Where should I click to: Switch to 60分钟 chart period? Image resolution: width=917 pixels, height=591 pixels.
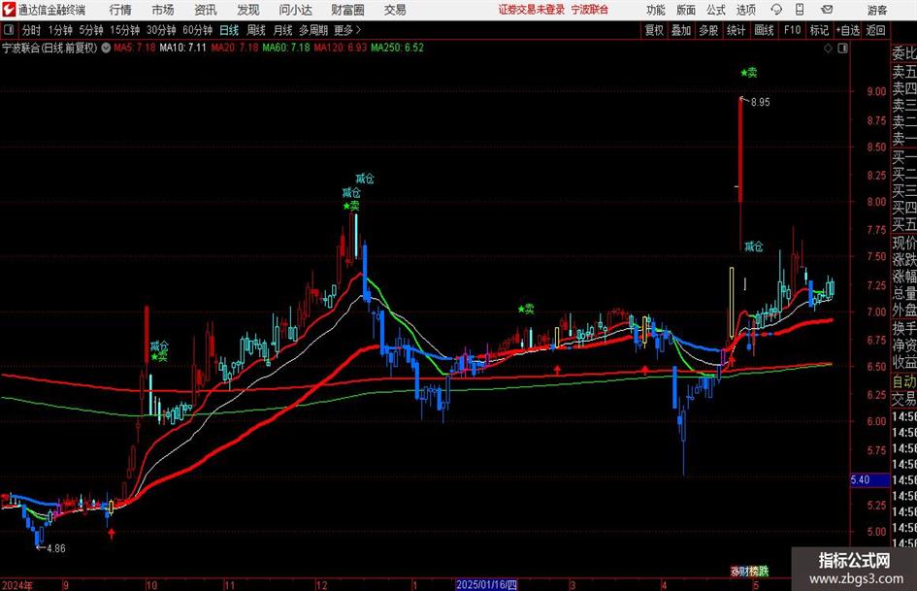tap(198, 30)
